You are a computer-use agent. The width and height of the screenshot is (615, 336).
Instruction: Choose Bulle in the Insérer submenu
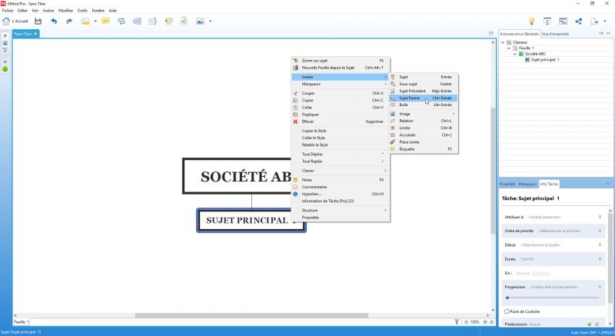[x=424, y=105]
